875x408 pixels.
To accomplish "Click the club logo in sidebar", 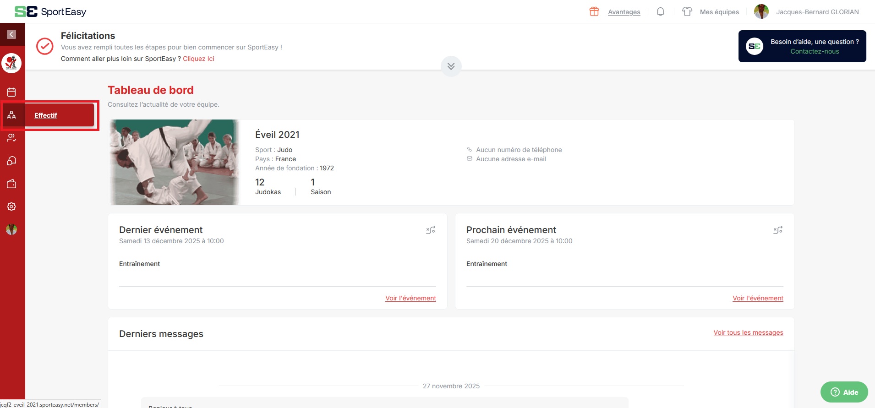I will (11, 63).
